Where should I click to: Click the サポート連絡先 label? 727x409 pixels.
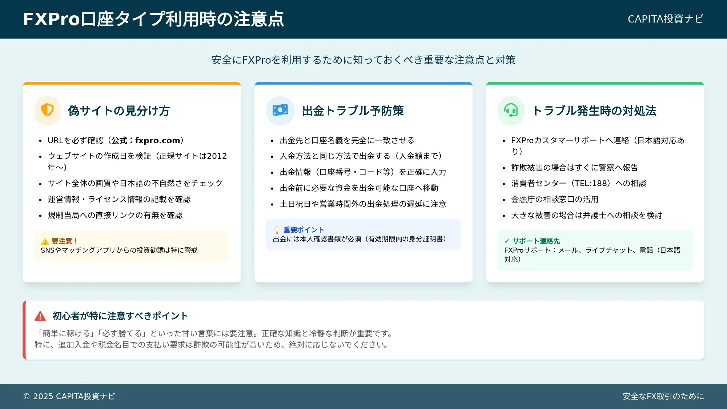tap(536, 241)
